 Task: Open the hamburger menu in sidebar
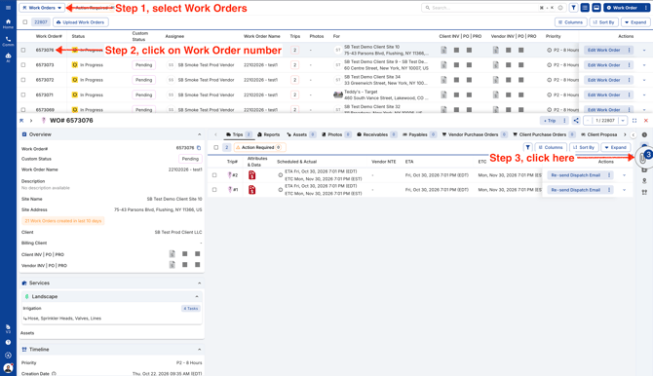(8, 8)
